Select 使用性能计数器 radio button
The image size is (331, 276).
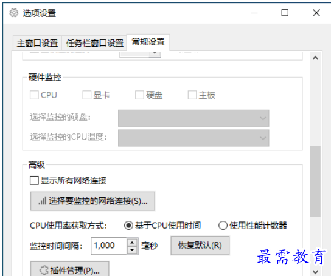coord(223,226)
